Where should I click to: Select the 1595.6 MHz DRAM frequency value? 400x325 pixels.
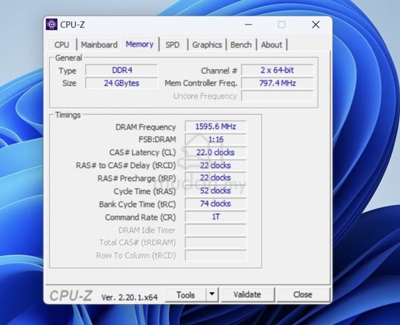(216, 127)
